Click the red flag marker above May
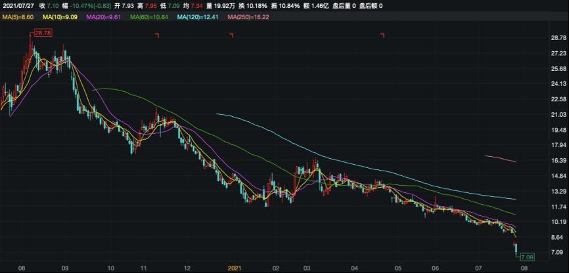Viewport: 569px width, 273px height. click(x=382, y=35)
